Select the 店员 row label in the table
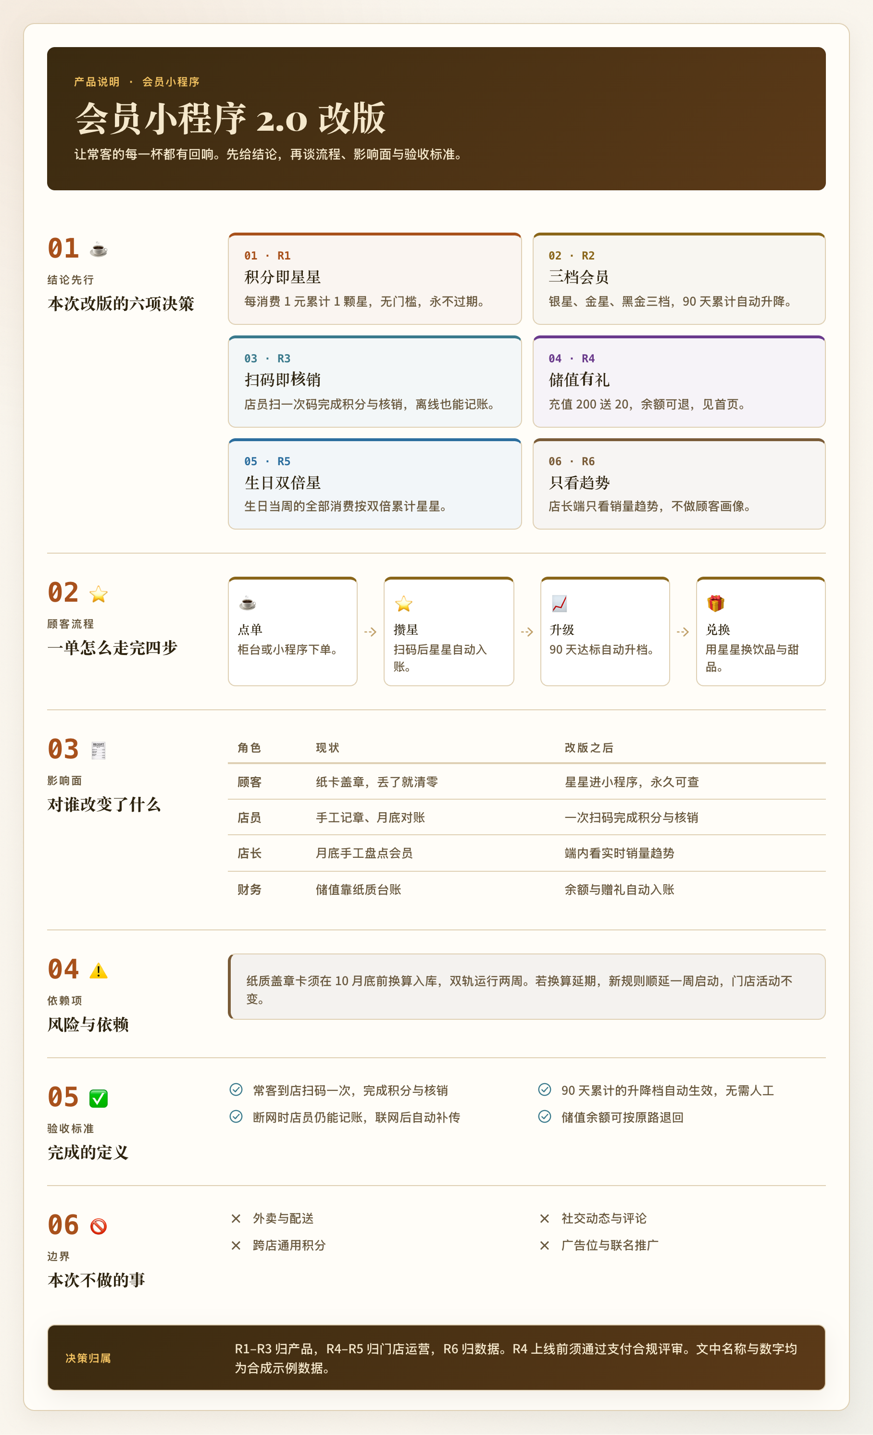The width and height of the screenshot is (873, 1435). [x=249, y=817]
